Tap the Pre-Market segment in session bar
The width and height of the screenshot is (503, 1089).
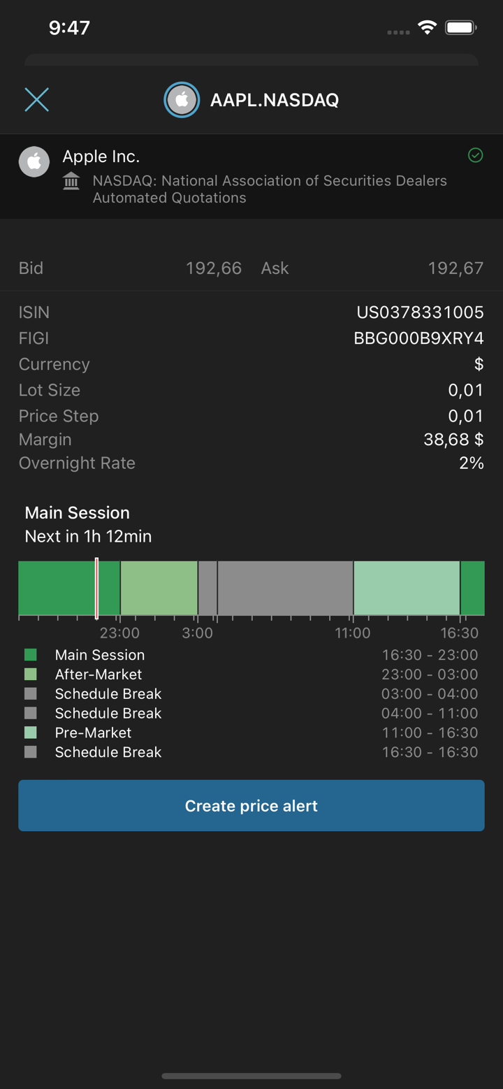[407, 588]
